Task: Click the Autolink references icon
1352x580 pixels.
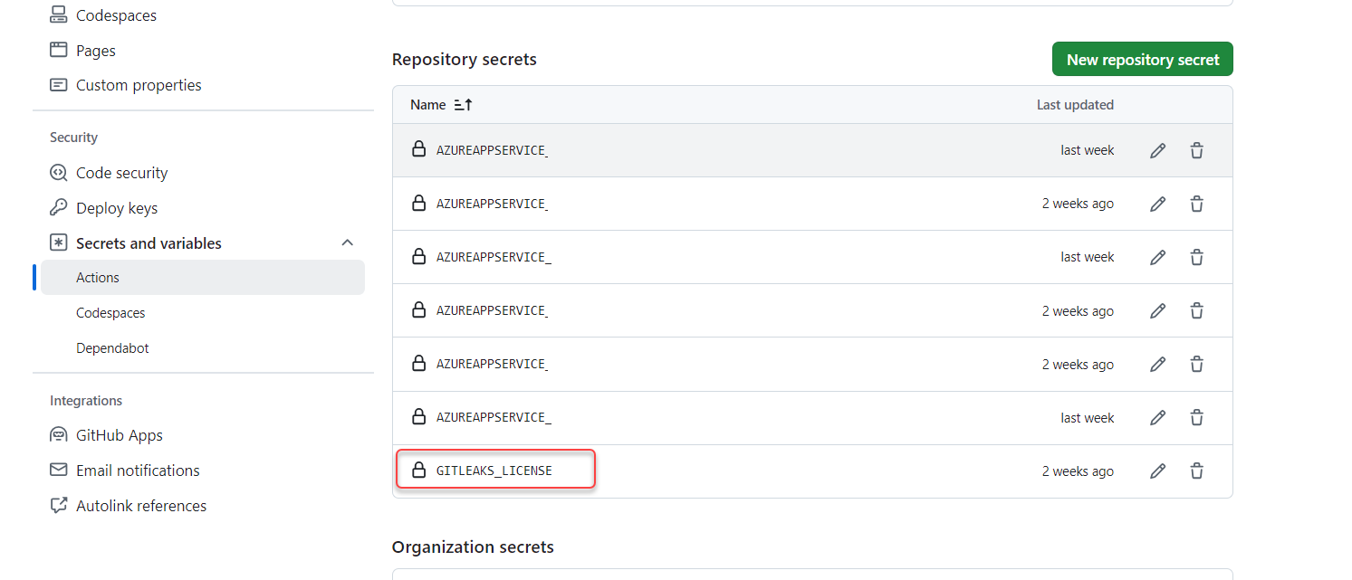Action: [x=59, y=506]
